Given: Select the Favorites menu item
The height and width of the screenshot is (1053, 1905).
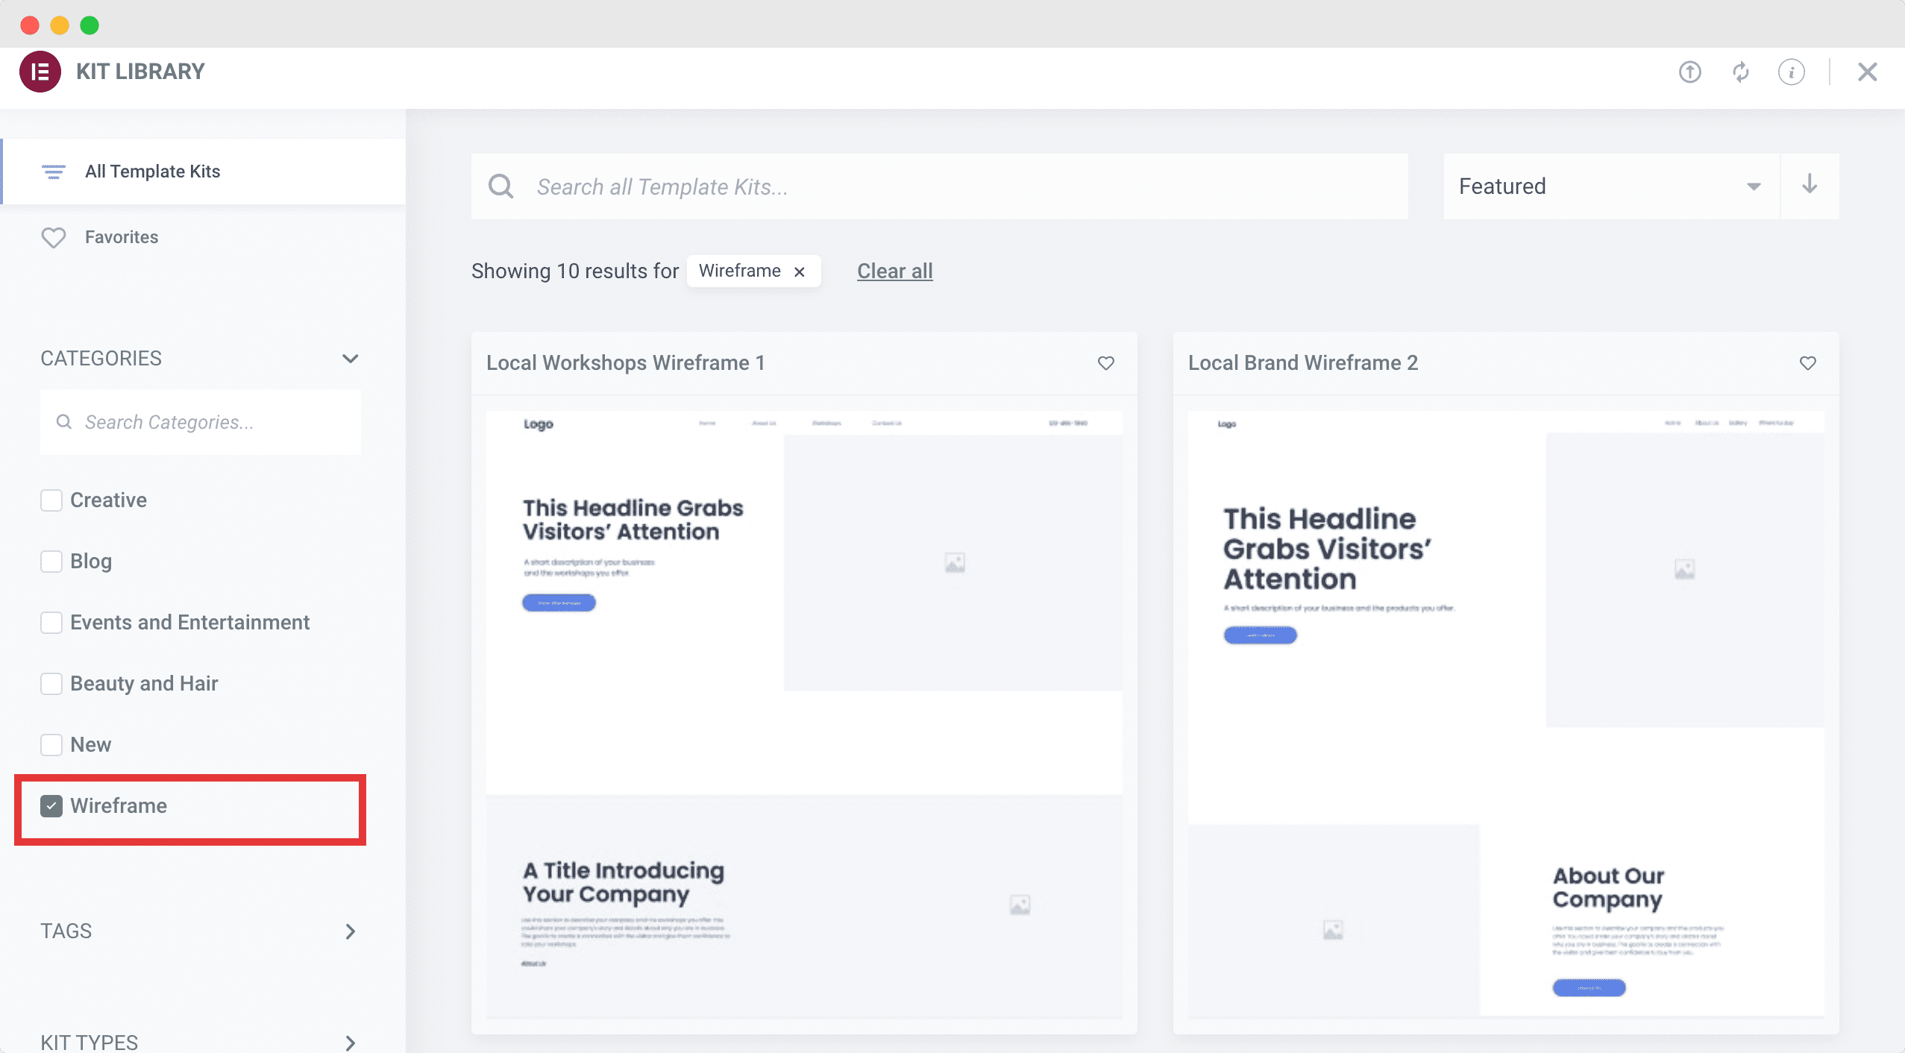Looking at the screenshot, I should [121, 237].
